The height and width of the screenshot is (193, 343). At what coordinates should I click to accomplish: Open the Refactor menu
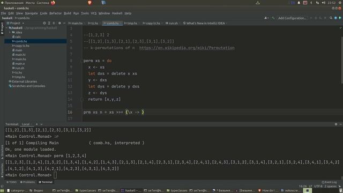point(55,13)
